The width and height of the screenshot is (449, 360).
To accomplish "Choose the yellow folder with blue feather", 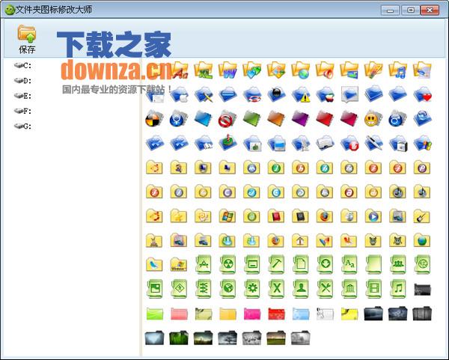I will (154, 264).
